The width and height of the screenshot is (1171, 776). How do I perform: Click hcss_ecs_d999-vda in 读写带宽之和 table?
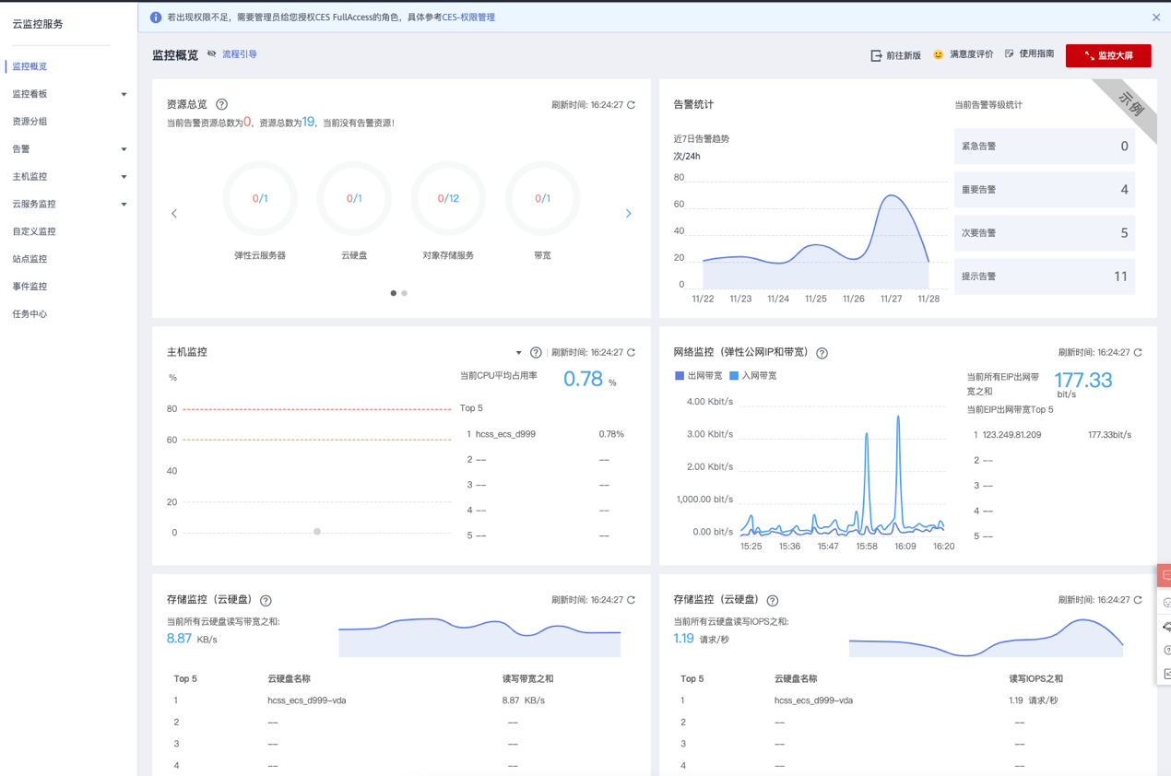coord(307,700)
